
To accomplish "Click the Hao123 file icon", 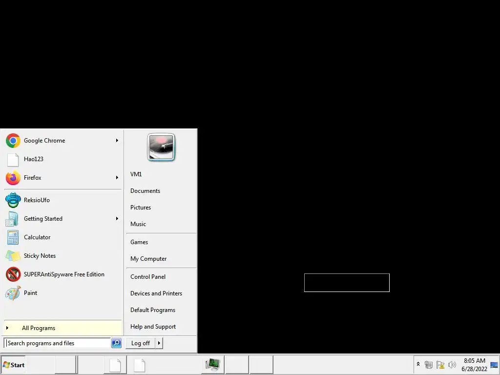I will [x=13, y=160].
